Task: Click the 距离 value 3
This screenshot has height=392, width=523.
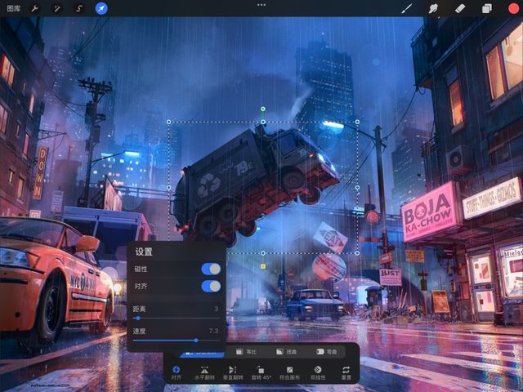Action: [x=216, y=309]
